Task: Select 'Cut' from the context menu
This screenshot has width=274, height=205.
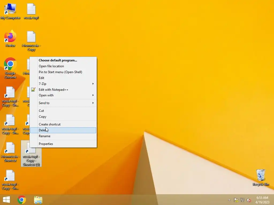Action: pyautogui.click(x=63, y=111)
